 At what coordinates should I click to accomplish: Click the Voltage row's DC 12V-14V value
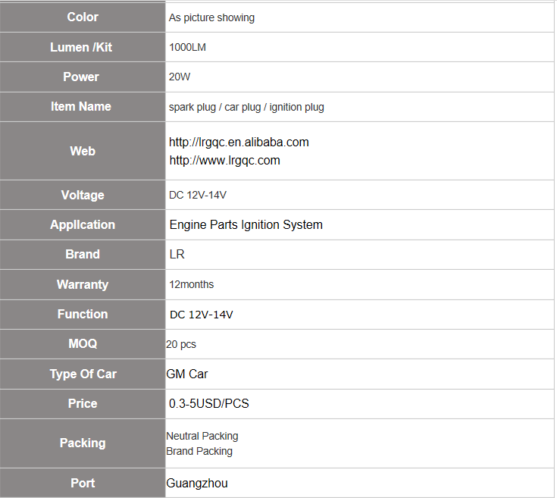click(x=198, y=196)
